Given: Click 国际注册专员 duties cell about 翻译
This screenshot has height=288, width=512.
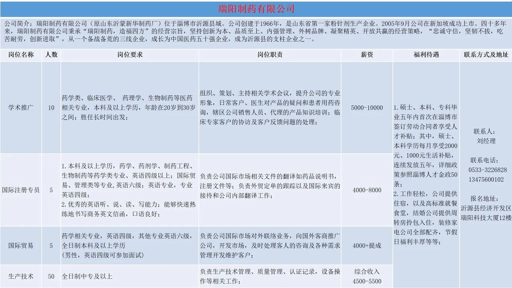Looking at the screenshot, I should coord(270,190).
